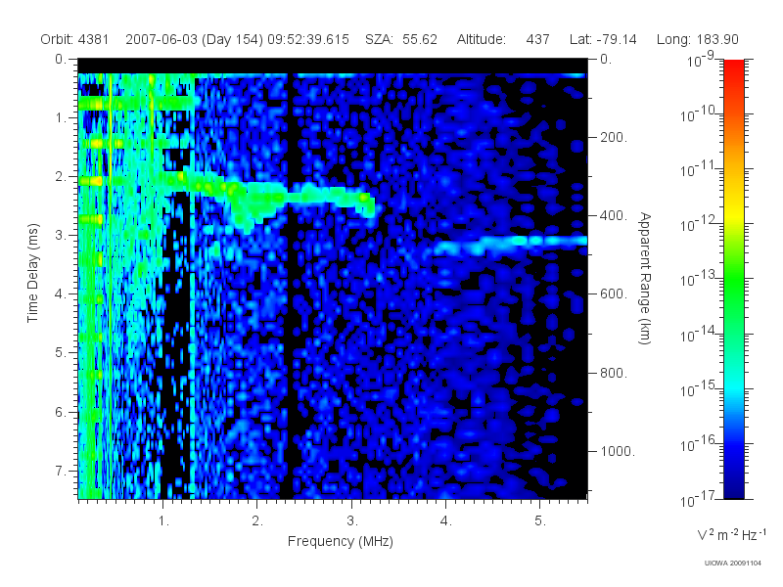Click the '3.' time delay tick label

[61, 235]
